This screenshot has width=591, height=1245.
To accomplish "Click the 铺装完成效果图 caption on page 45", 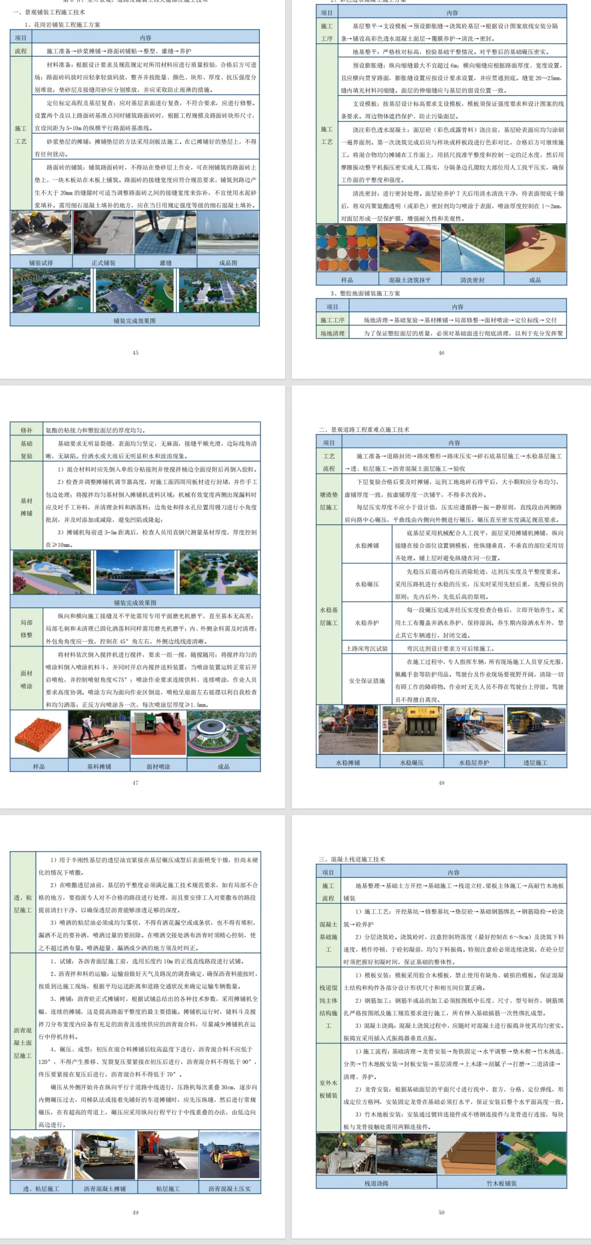I will (x=135, y=321).
